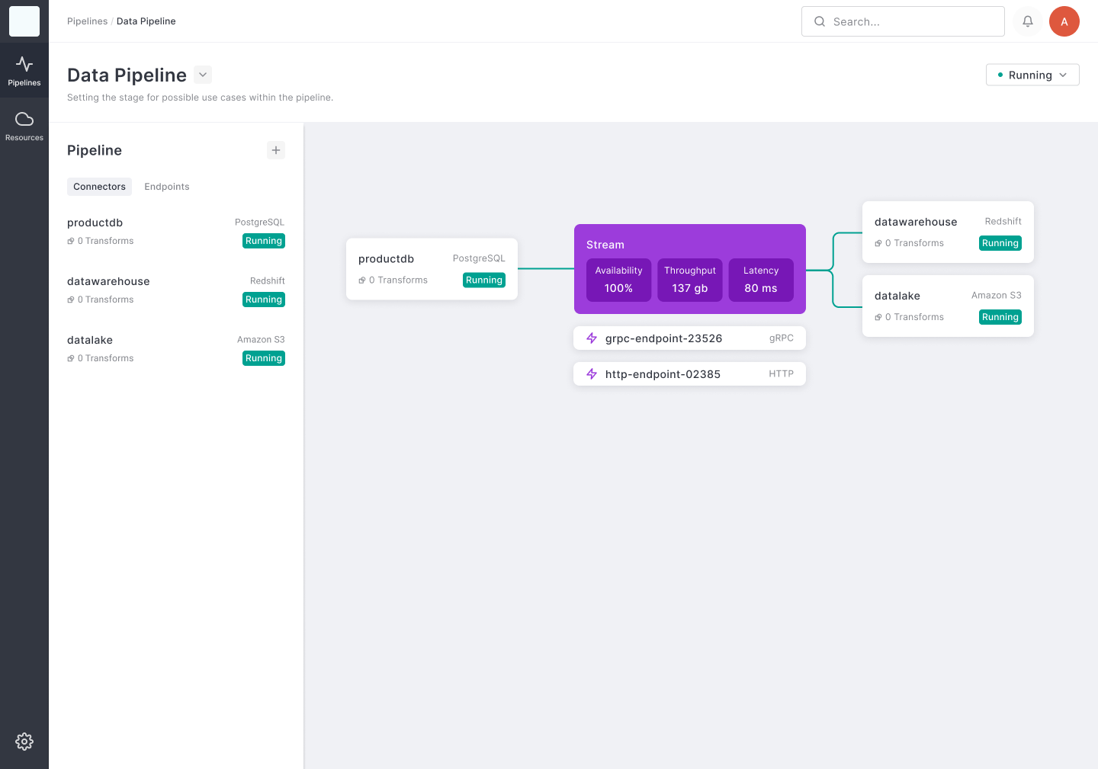Open the Pipelines section in sidebar
This screenshot has height=769, width=1098.
point(24,71)
